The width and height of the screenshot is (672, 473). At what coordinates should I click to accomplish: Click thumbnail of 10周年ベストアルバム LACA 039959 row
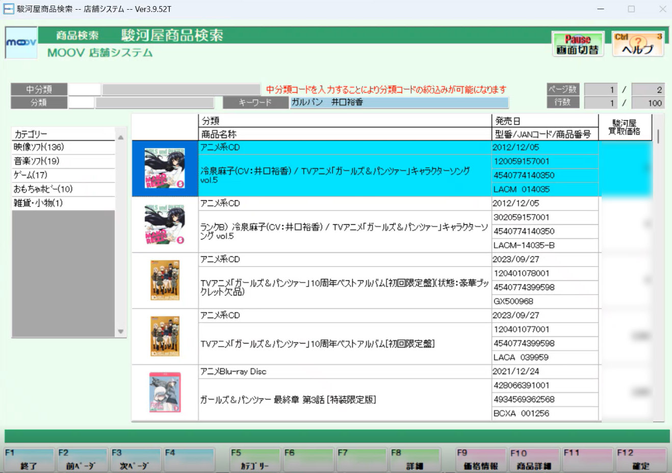[x=165, y=337]
